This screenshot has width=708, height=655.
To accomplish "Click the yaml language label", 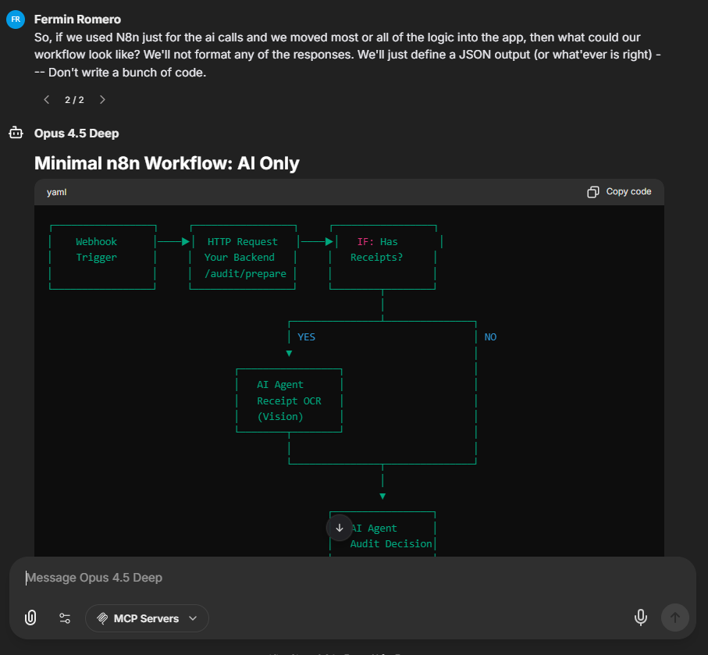I will (x=57, y=192).
